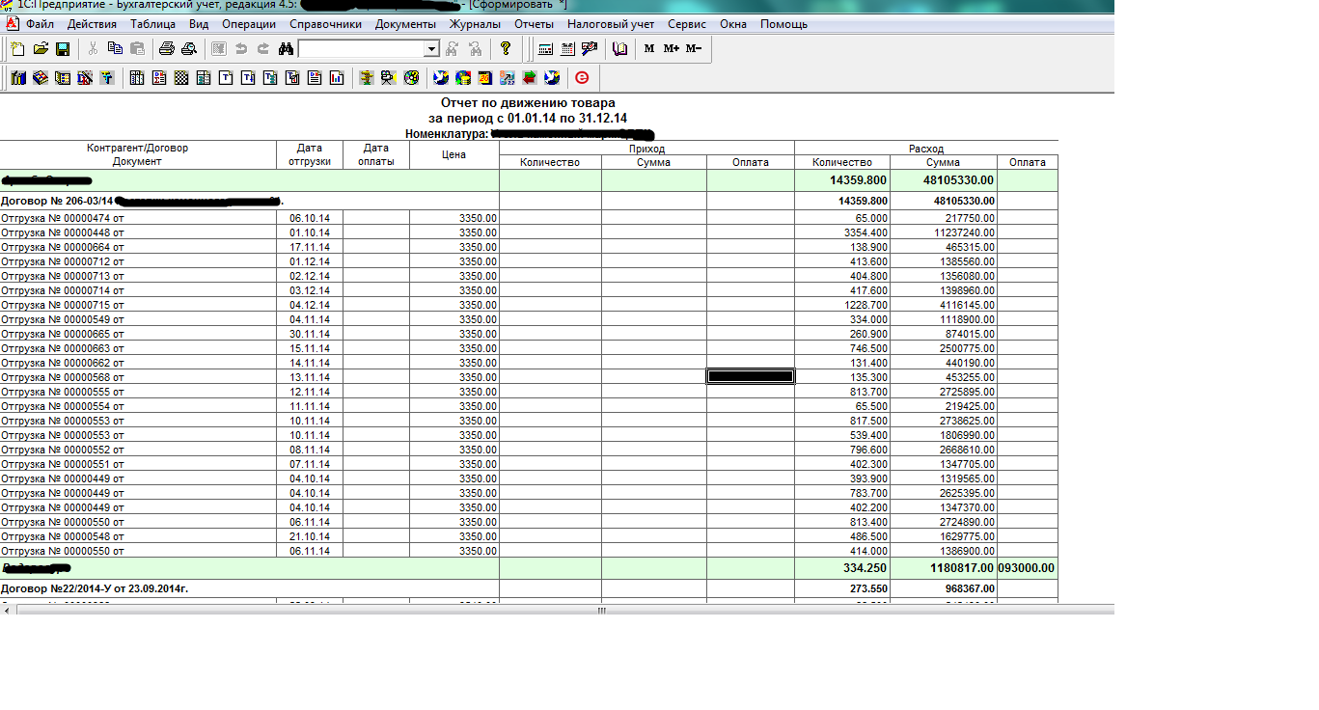Open the calendar icon

coord(567,49)
